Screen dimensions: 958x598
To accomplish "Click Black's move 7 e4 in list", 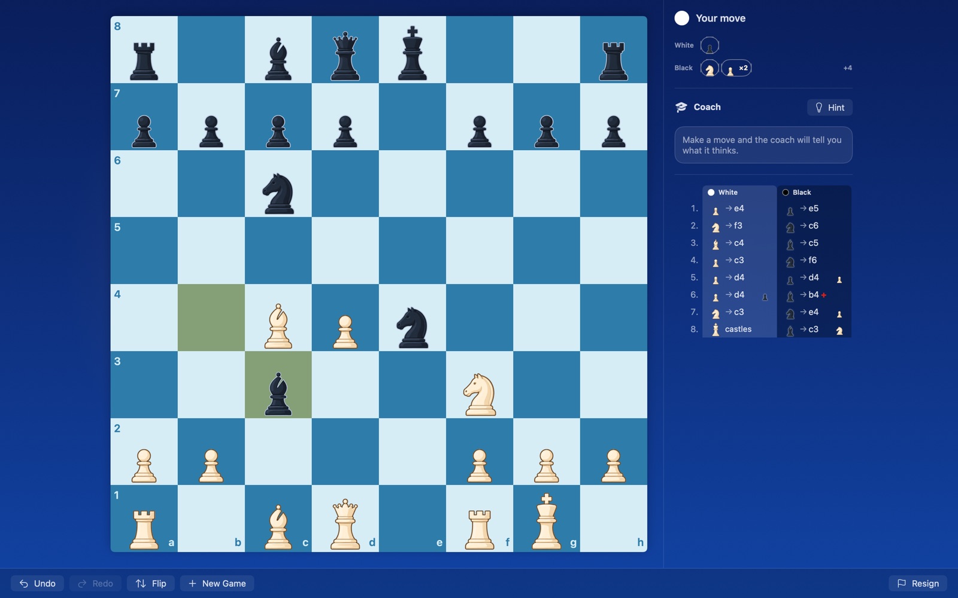I will click(x=814, y=312).
